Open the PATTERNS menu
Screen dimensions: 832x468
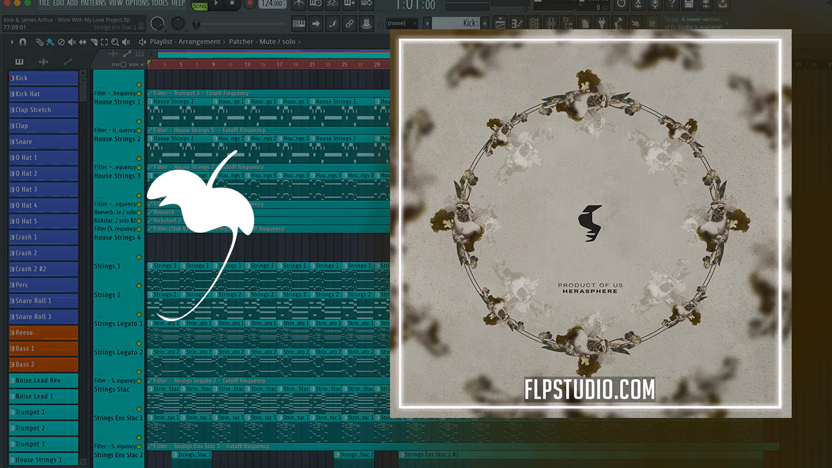[94, 4]
